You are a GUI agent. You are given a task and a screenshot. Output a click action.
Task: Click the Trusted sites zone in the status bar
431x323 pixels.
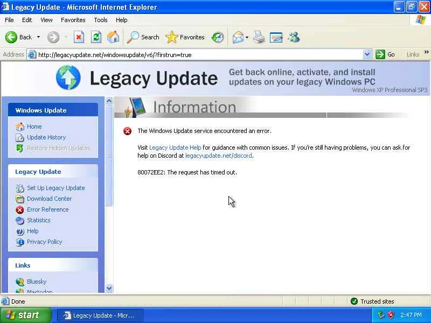point(372,301)
